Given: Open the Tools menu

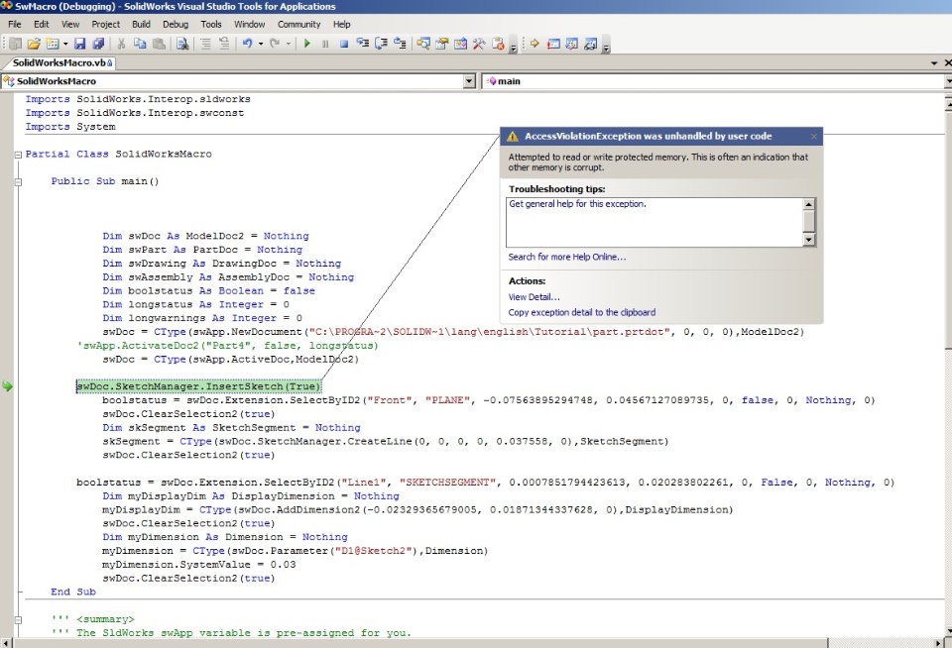Looking at the screenshot, I should coord(211,24).
